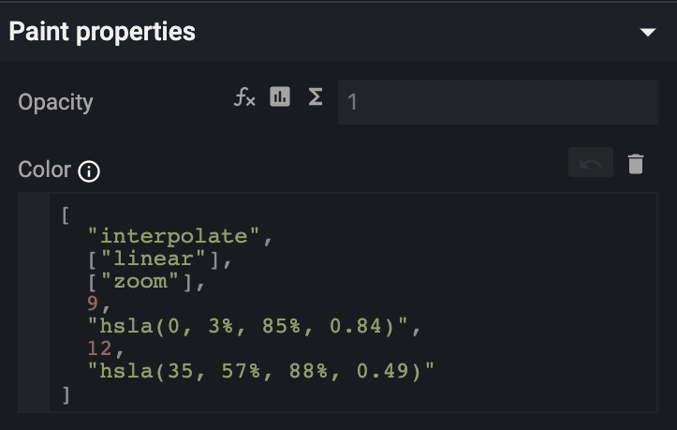Open the fx expression icon for Opacity
The image size is (677, 430).
pos(244,96)
